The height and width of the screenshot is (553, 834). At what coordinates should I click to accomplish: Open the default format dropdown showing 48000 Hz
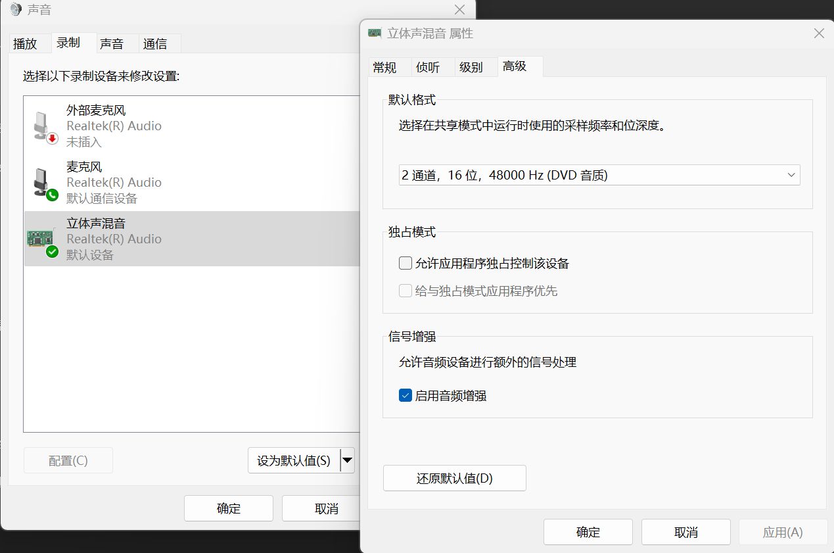(599, 174)
